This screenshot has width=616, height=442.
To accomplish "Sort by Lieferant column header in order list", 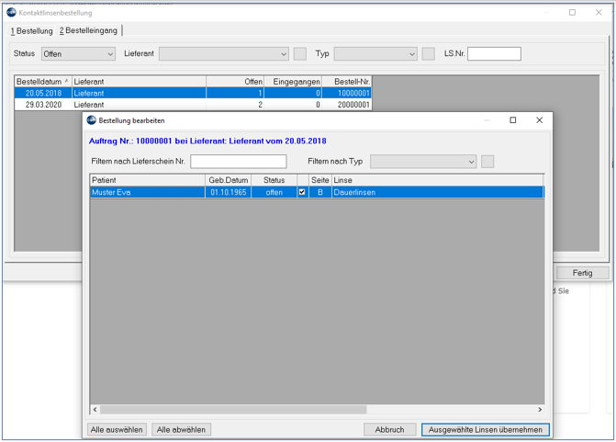I will tap(139, 82).
